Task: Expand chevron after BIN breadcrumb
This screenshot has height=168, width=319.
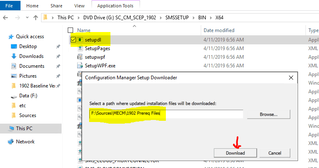Action: (x=211, y=18)
